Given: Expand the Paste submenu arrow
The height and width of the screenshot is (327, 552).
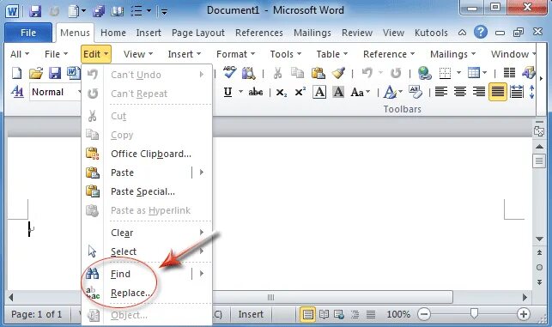Looking at the screenshot, I should (x=202, y=173).
